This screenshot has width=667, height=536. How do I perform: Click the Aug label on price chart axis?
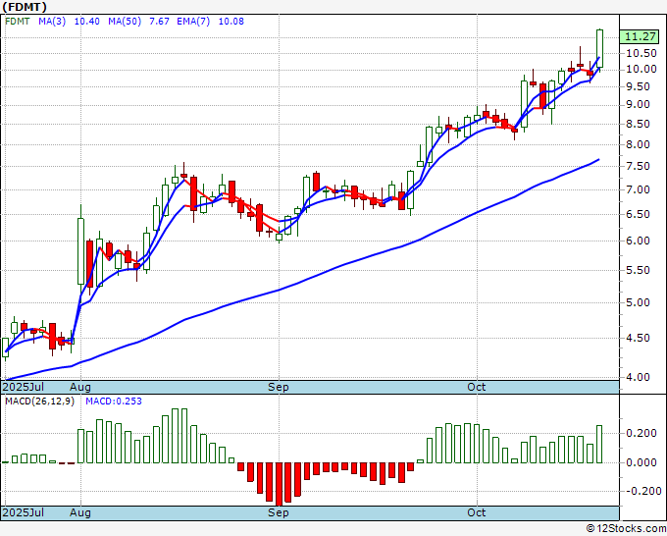tap(80, 387)
